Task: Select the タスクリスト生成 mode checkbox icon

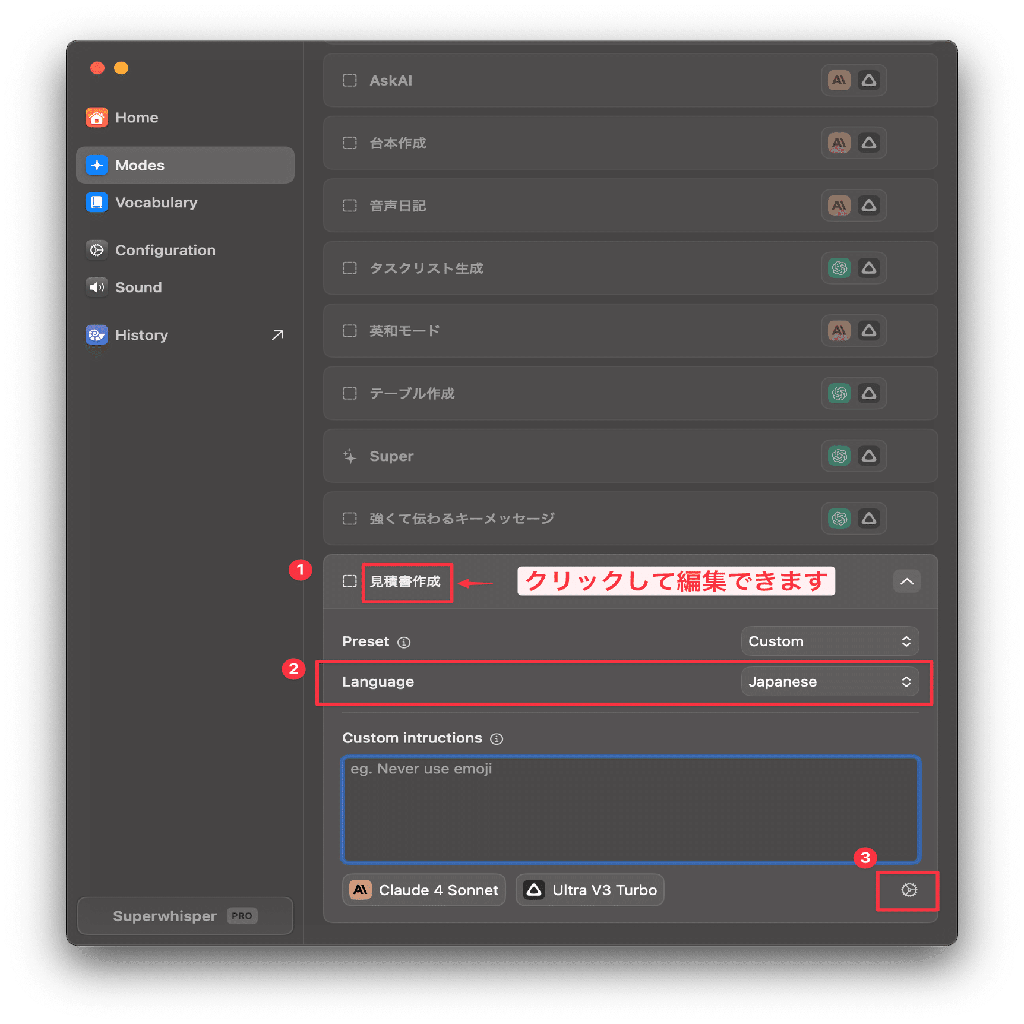Action: (350, 268)
